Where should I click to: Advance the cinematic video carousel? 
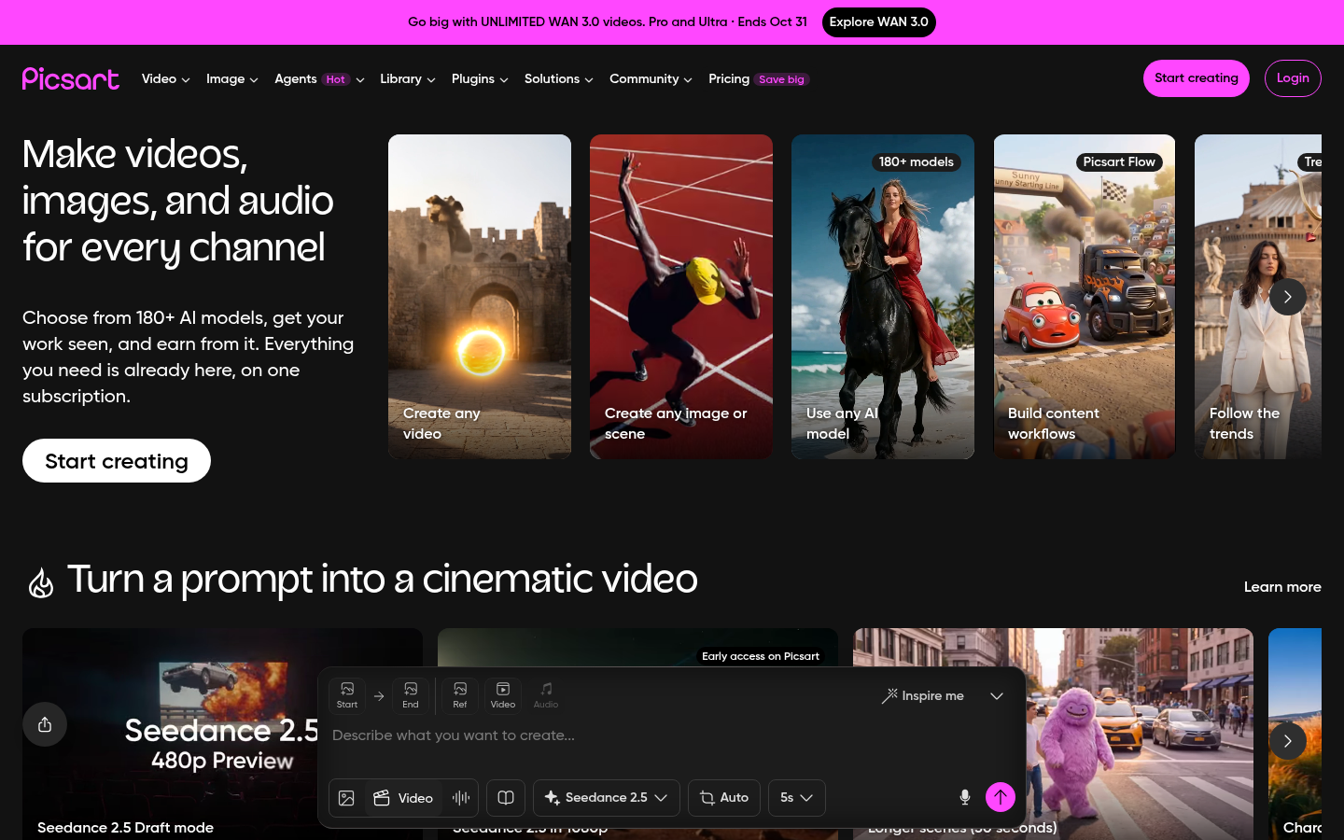pyautogui.click(x=1288, y=741)
